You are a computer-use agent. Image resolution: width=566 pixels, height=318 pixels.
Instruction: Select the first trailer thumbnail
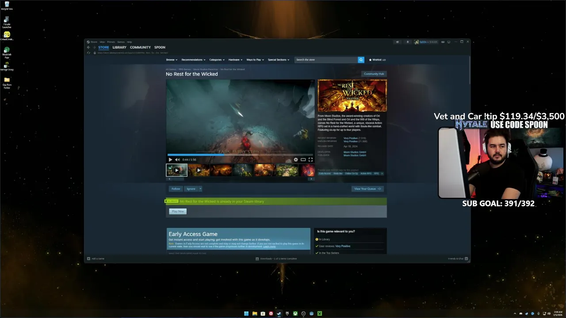tap(176, 170)
